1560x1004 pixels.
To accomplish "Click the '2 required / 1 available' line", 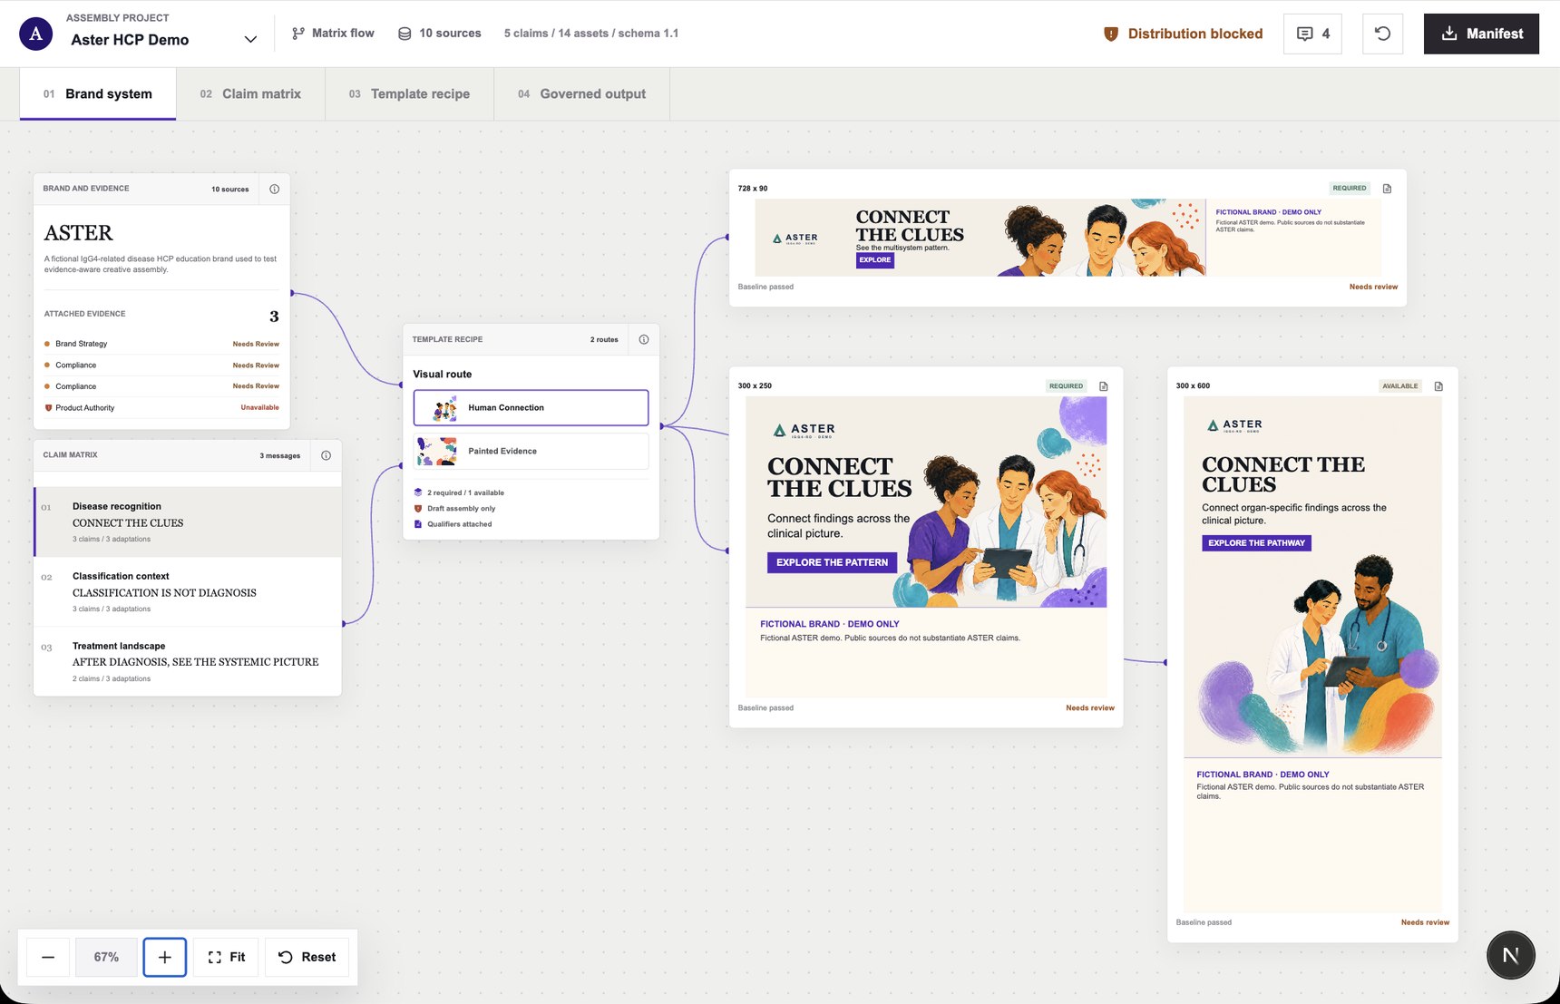I will 459,492.
